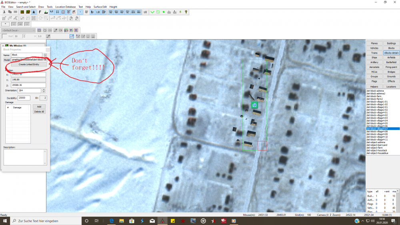Click the LOC icon in toolbar
400x225 pixels.
146,12
